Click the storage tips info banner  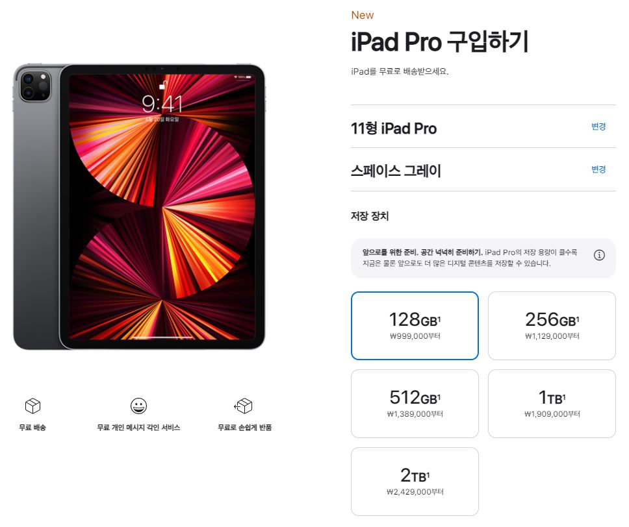pos(483,258)
